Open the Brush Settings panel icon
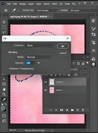 [x=93, y=29]
